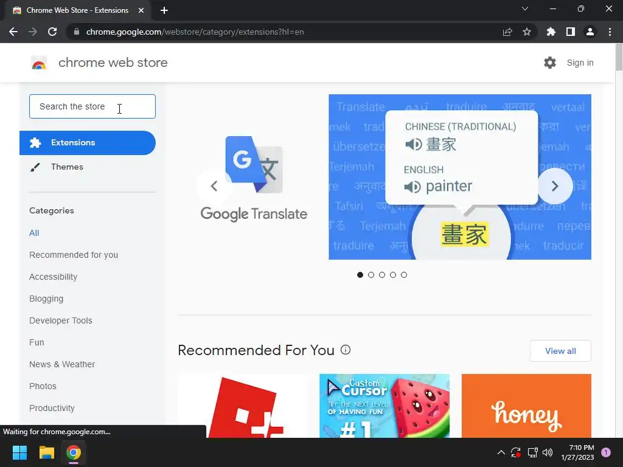Sign in to the web store

[x=580, y=63]
